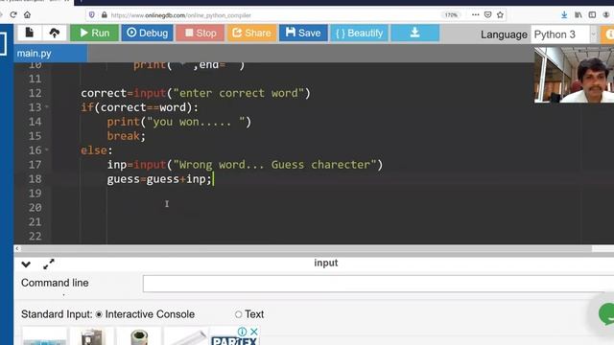Share the code using Share button
Screen dimensions: 614x345
coord(251,33)
